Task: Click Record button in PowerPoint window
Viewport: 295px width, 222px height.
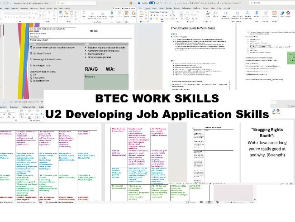Action: (x=116, y=8)
